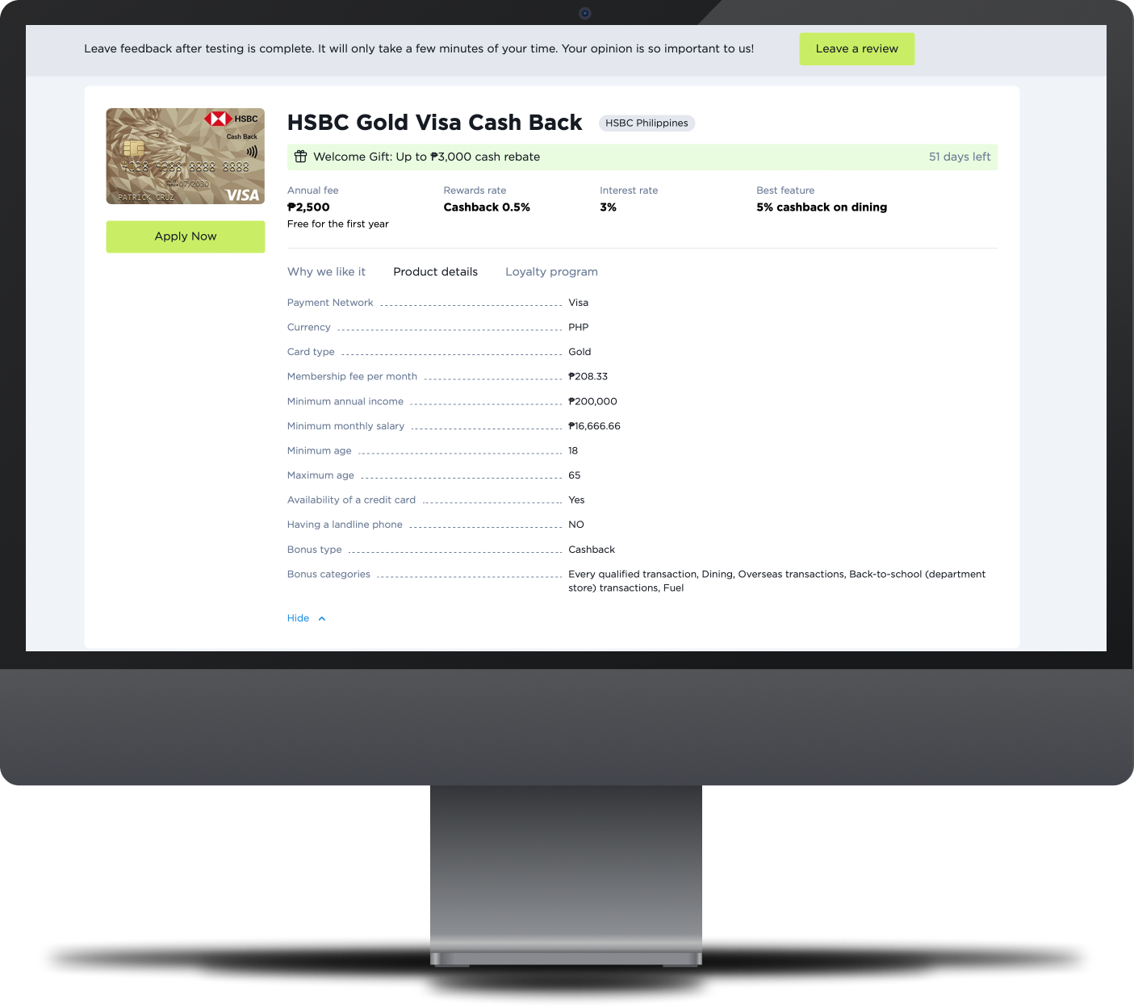This screenshot has height=1008, width=1134.
Task: Click Availability of a credit card label
Action: coord(351,500)
